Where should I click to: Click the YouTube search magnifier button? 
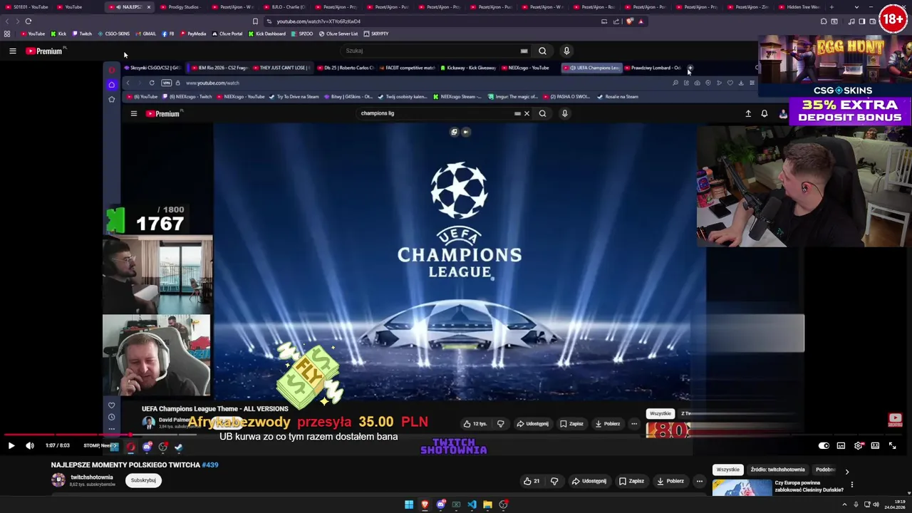click(542, 51)
